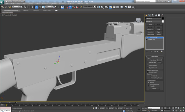185x112 pixels.
Task: Click the Align tool icon
Action: click(x=102, y=7)
